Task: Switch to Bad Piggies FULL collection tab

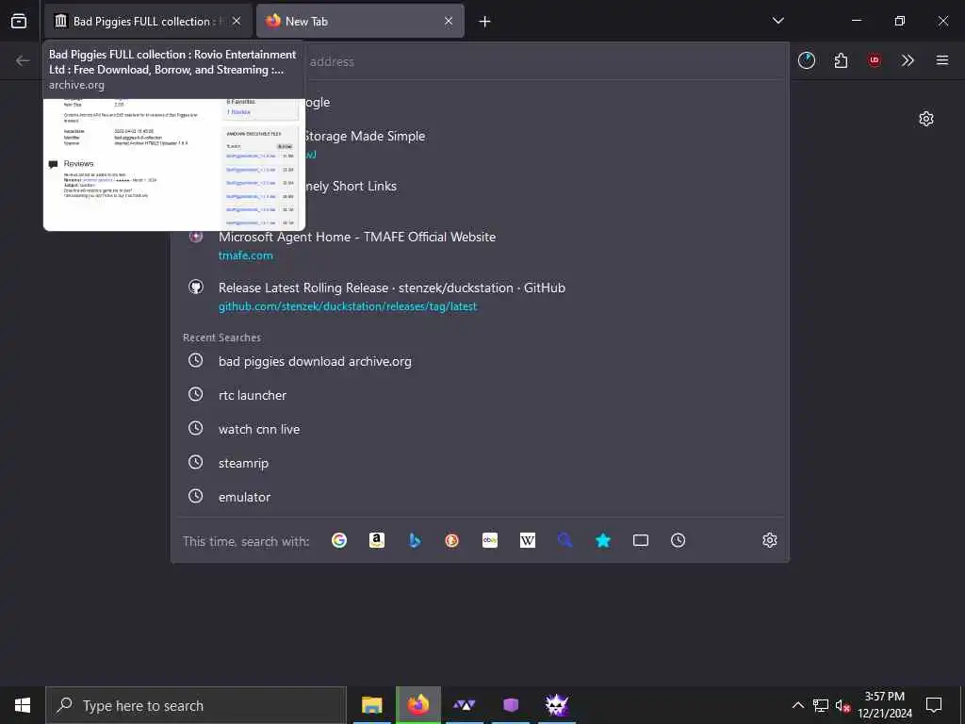Action: [148, 21]
